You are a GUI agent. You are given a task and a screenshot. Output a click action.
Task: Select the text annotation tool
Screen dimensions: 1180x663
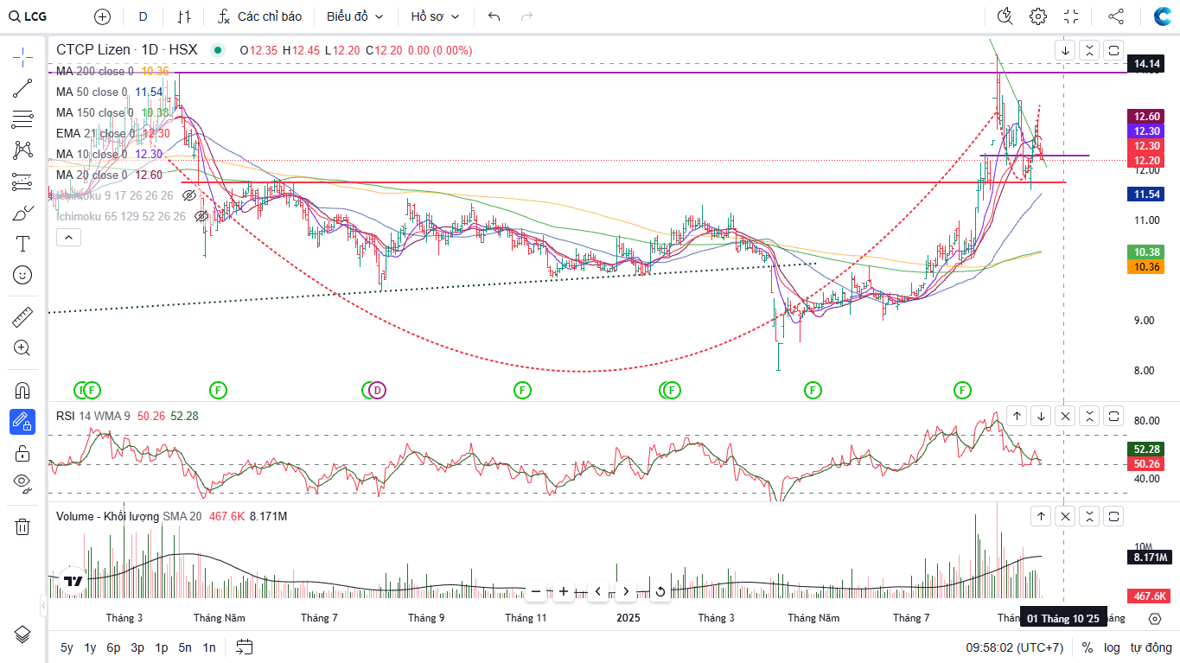(x=22, y=244)
